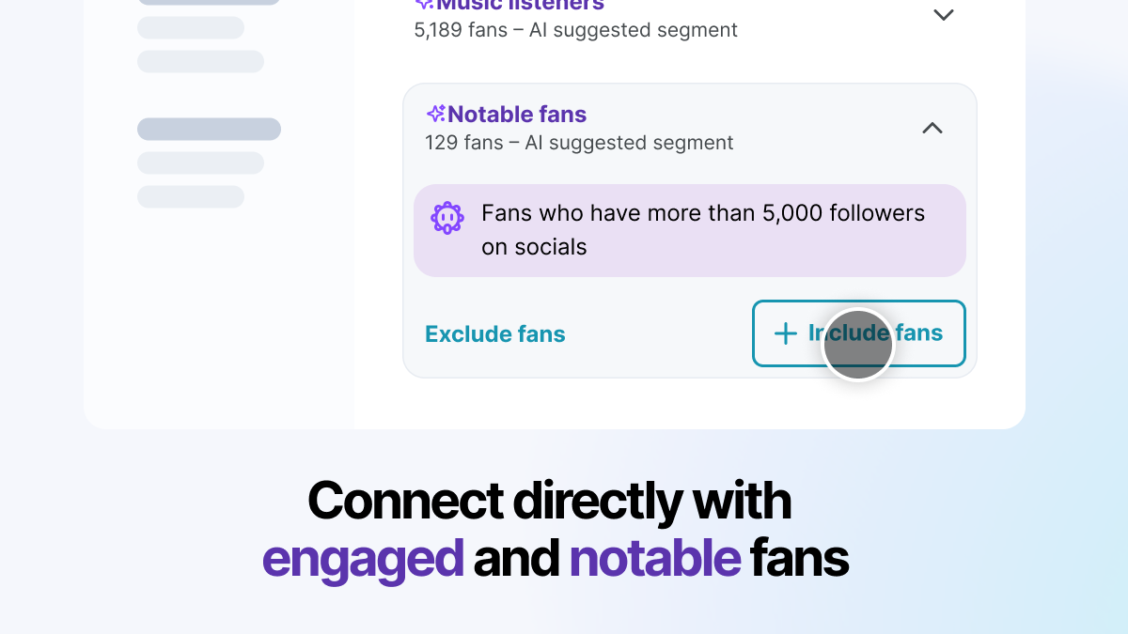Click the '129 fans – AI suggested segment' subtitle
1128x634 pixels.
point(579,143)
